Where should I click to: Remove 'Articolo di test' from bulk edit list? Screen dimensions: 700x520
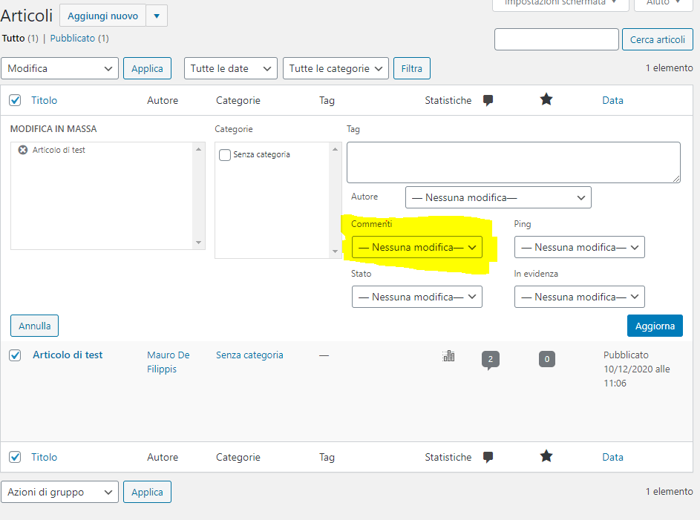pyautogui.click(x=22, y=150)
